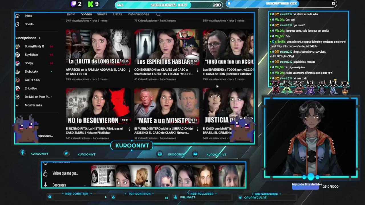Expand the Suscripciones section chevron
Viewport: 365px width, 205px height.
click(x=40, y=38)
